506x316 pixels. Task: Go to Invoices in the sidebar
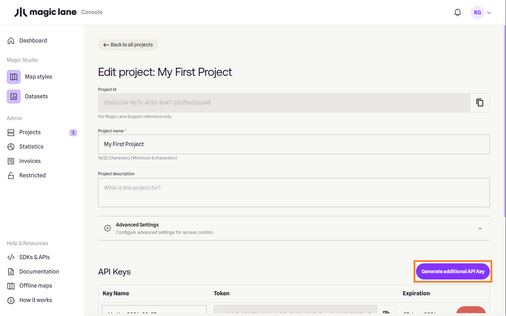point(30,161)
